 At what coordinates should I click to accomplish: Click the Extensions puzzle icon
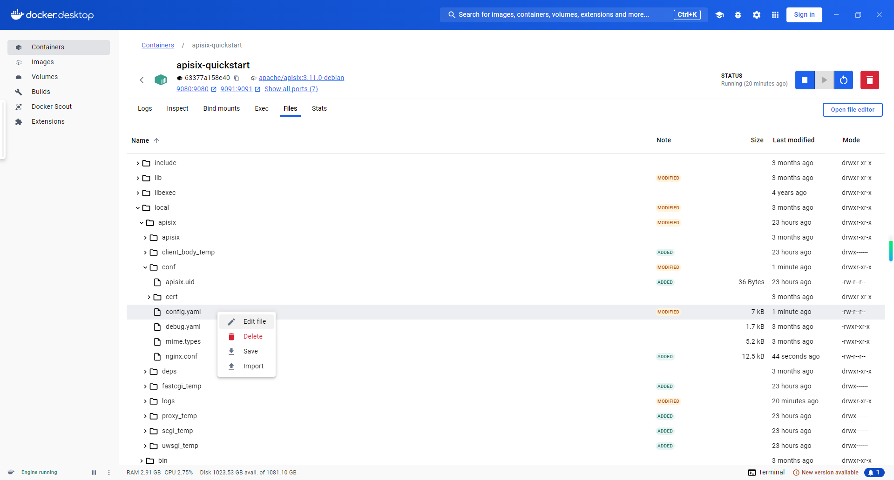(x=19, y=122)
